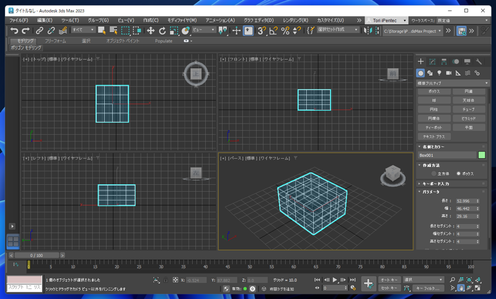The height and width of the screenshot is (299, 496).
Task: Open レンダリング(R) menu
Action: (x=296, y=20)
